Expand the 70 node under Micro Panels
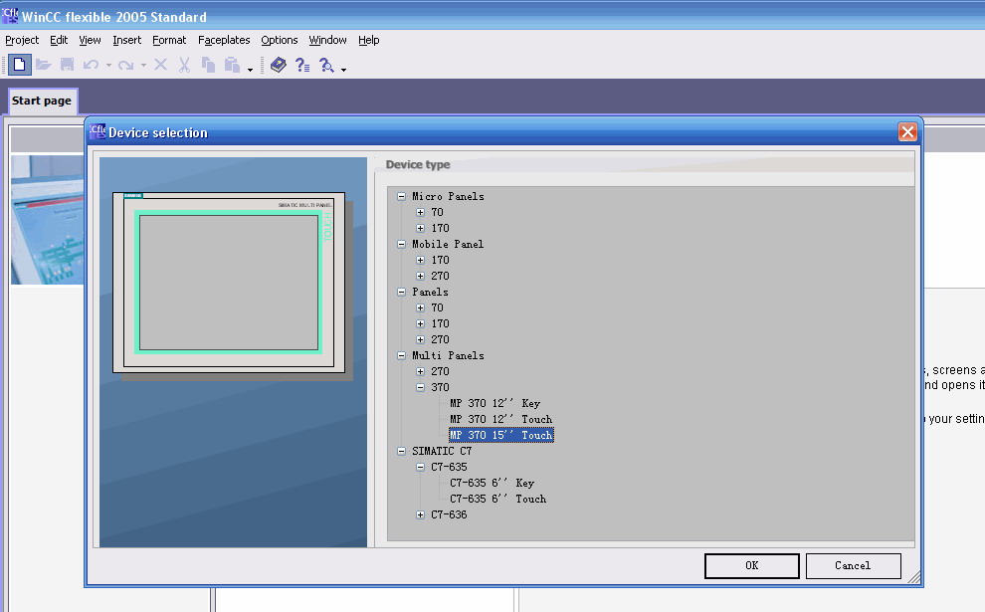This screenshot has width=985, height=612. 420,212
